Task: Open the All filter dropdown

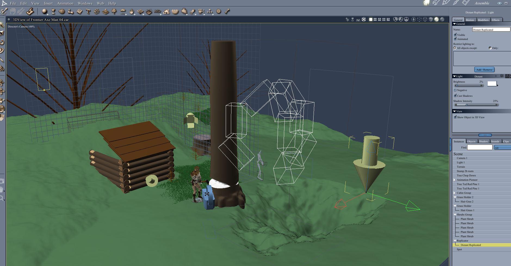Action: 502,148
